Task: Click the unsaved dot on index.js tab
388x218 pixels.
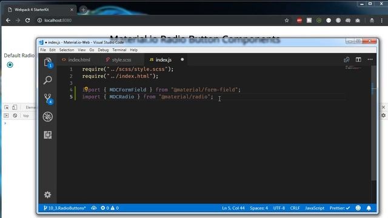Action: click(182, 59)
